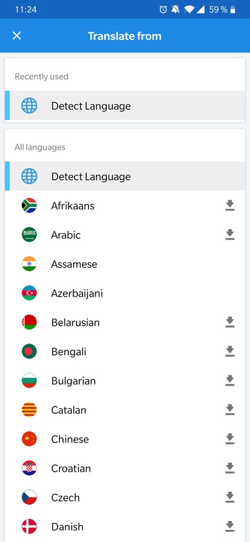Choose Chinese as the source language
This screenshot has width=250, height=542.
[125, 439]
